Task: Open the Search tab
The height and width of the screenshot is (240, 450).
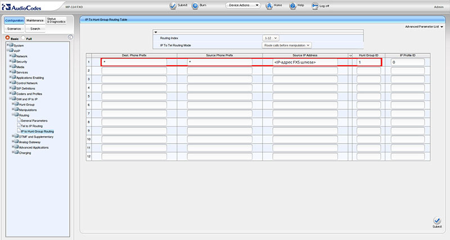Action: [35, 29]
